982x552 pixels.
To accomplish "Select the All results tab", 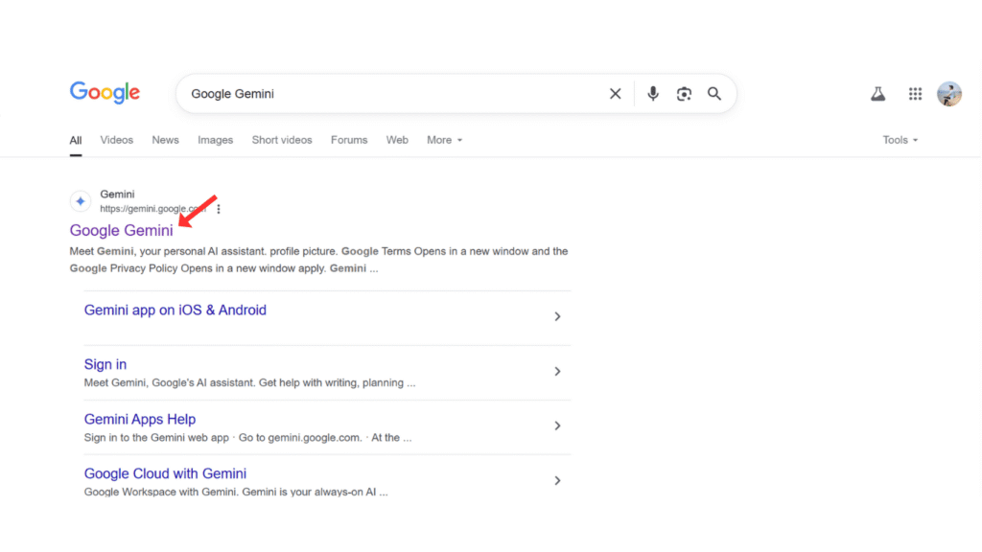I will click(x=76, y=140).
